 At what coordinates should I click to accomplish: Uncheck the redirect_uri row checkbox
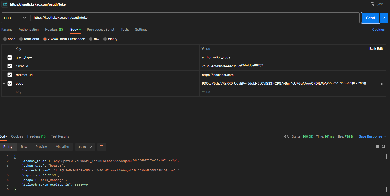click(x=10, y=75)
